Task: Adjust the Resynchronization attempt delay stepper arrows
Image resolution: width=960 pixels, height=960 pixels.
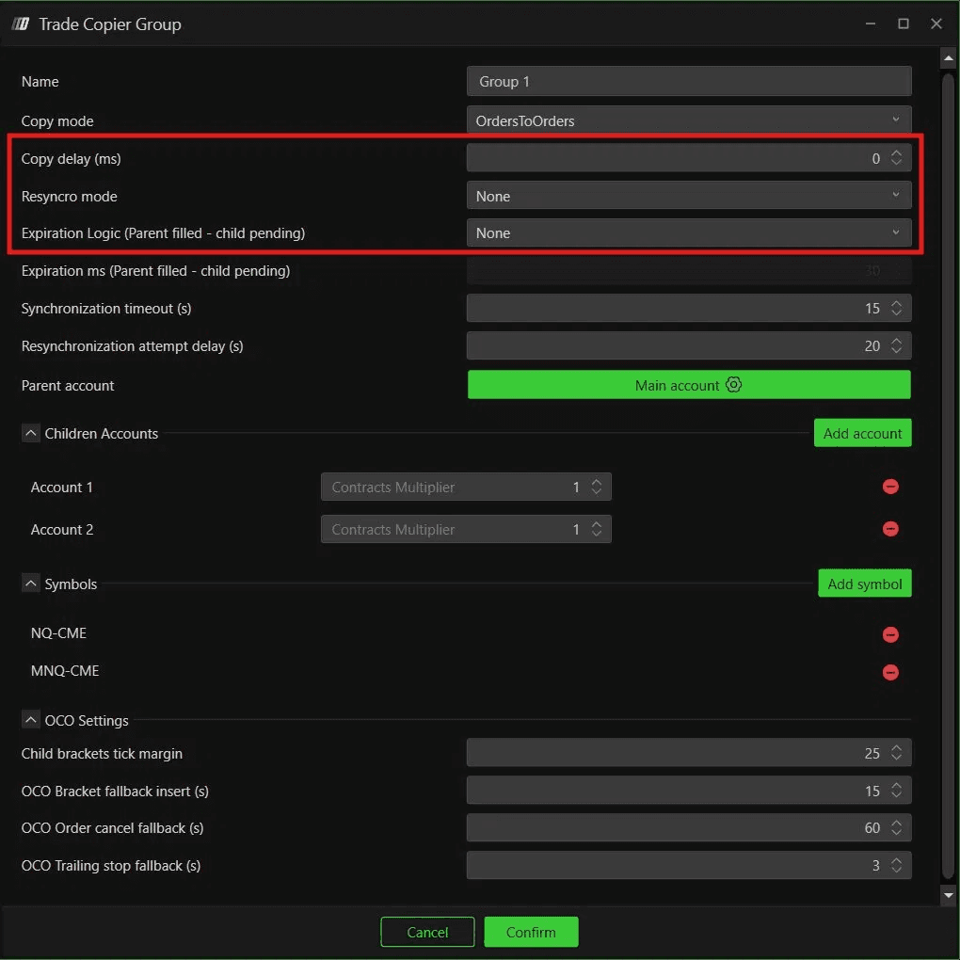Action: [x=896, y=346]
